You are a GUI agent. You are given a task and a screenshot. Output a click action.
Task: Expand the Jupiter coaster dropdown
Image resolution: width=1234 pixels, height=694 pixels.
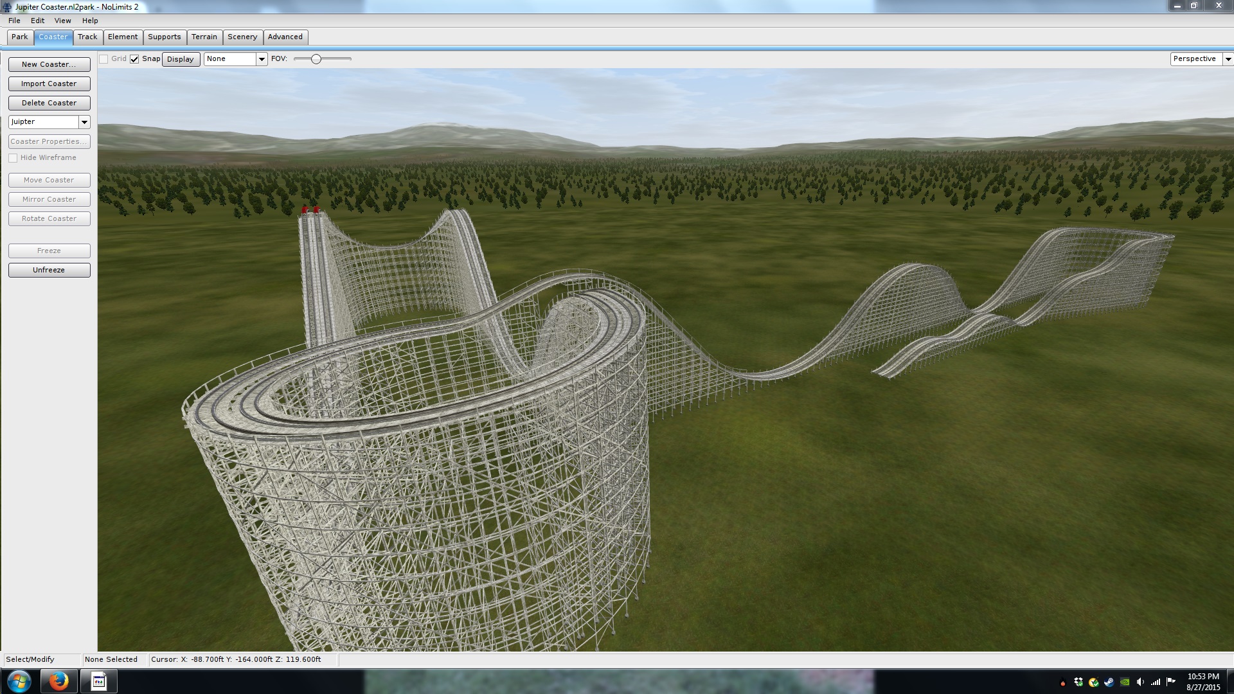click(84, 122)
